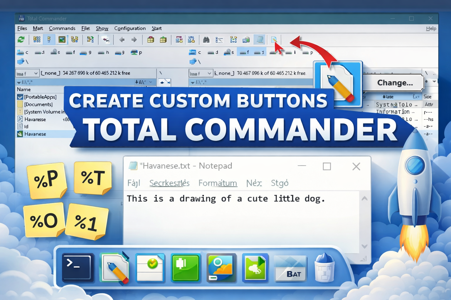The image size is (451, 300).
Task: Click the pack files toolbar icon
Action: click(x=151, y=40)
